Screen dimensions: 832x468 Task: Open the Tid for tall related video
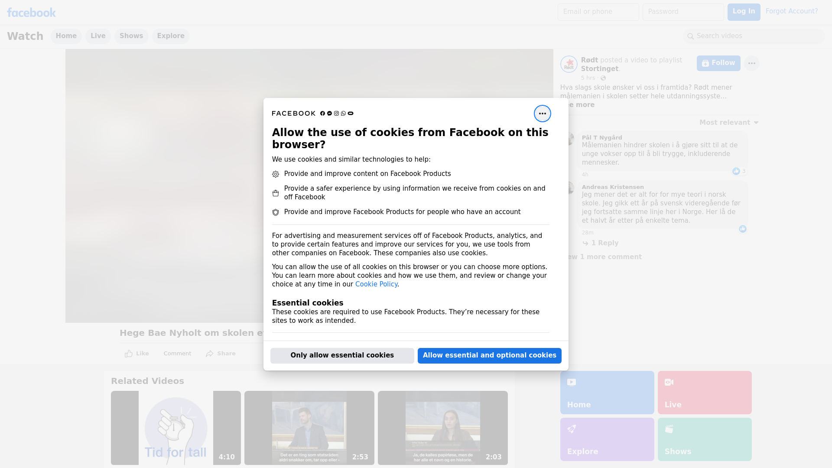[x=176, y=428]
